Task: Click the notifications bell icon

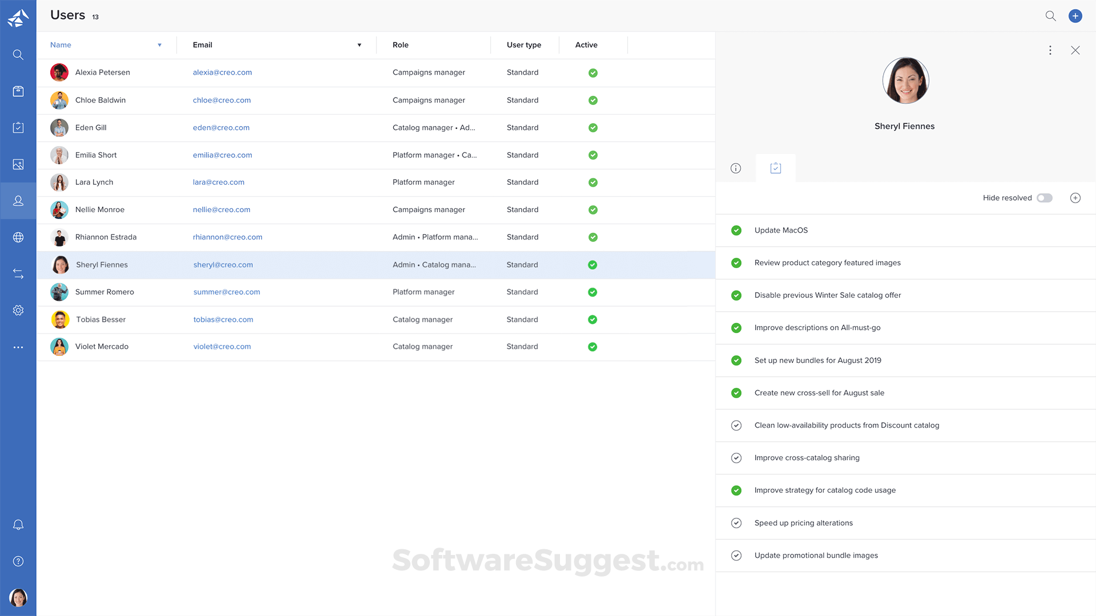Action: tap(18, 525)
